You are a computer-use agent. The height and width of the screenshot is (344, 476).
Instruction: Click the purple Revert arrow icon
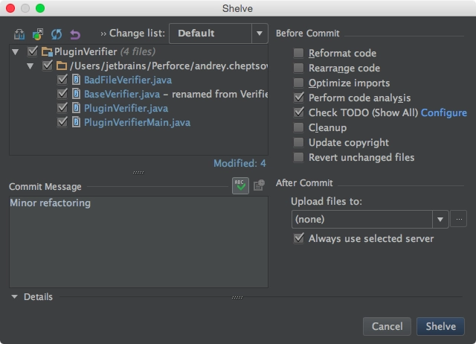tap(75, 34)
